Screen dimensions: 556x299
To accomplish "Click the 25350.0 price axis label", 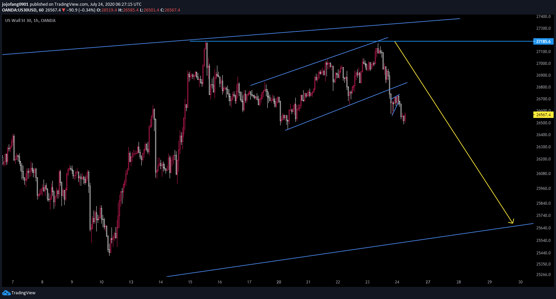I will click(543, 264).
